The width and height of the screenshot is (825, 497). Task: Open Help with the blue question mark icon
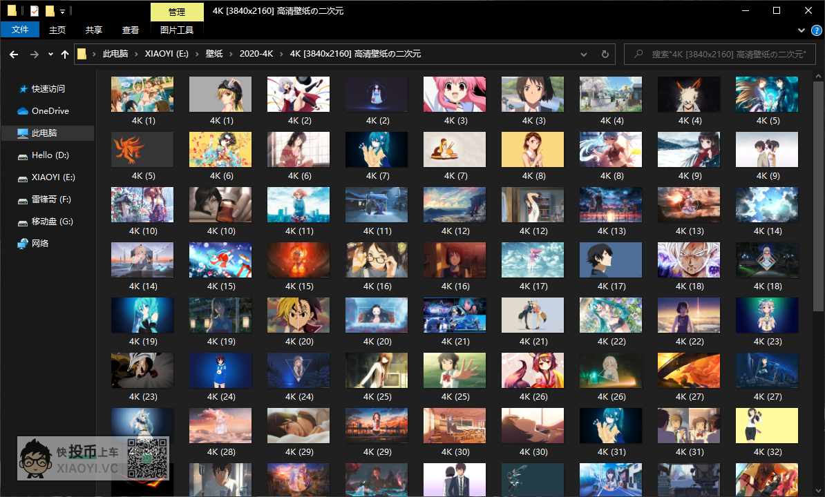[817, 30]
